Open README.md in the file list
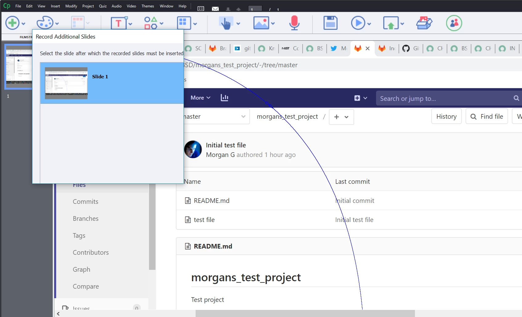This screenshot has width=522, height=317. [212, 201]
